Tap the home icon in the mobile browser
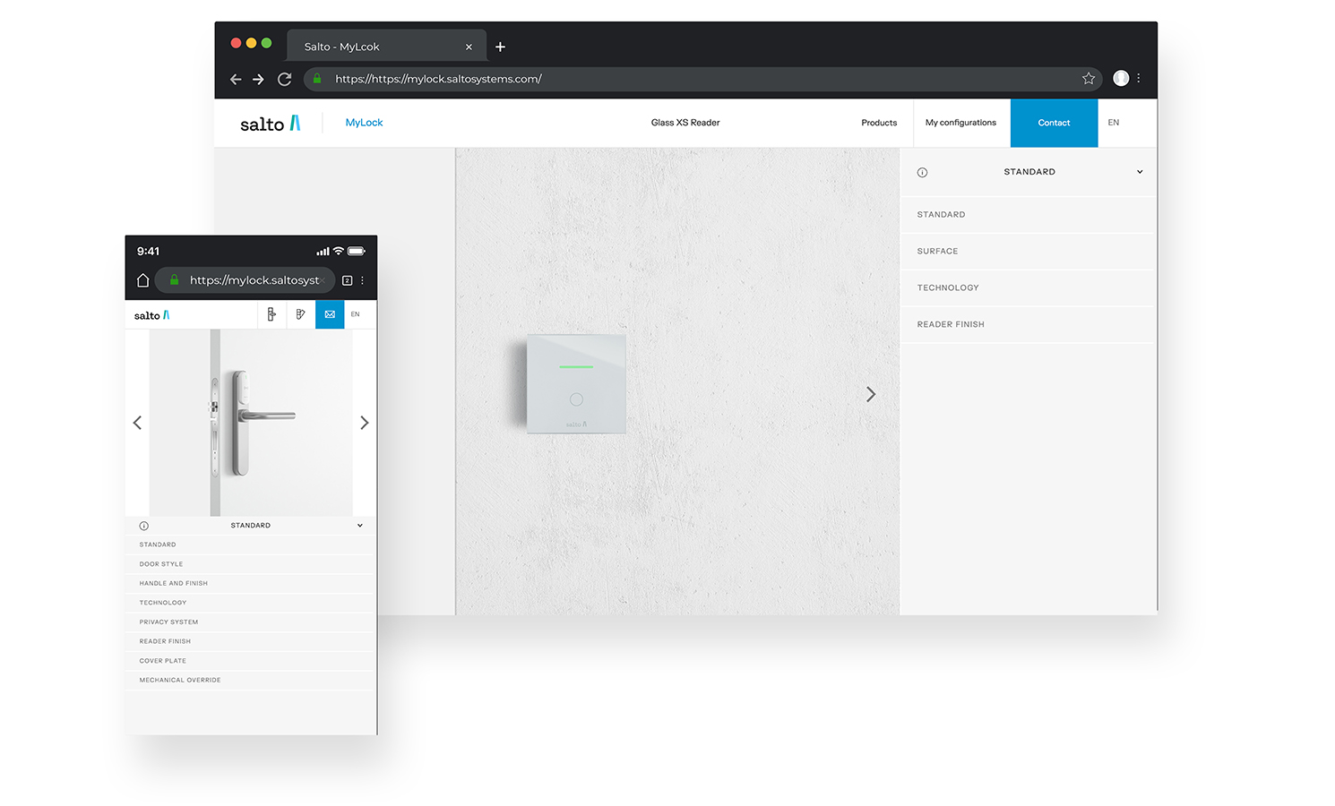This screenshot has height=806, width=1335. (142, 280)
